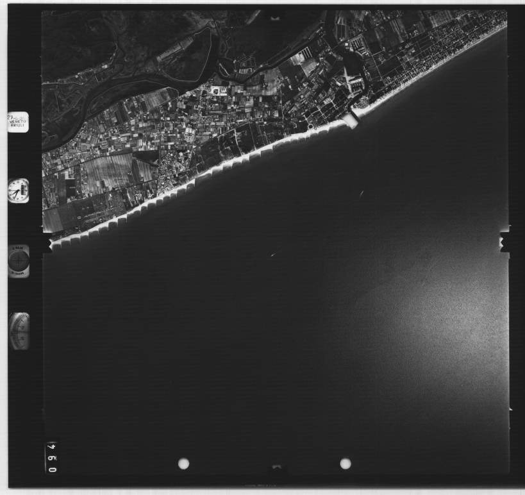
Task: Select the arc-shaped altimeter gauge
Action: [x=19, y=331]
